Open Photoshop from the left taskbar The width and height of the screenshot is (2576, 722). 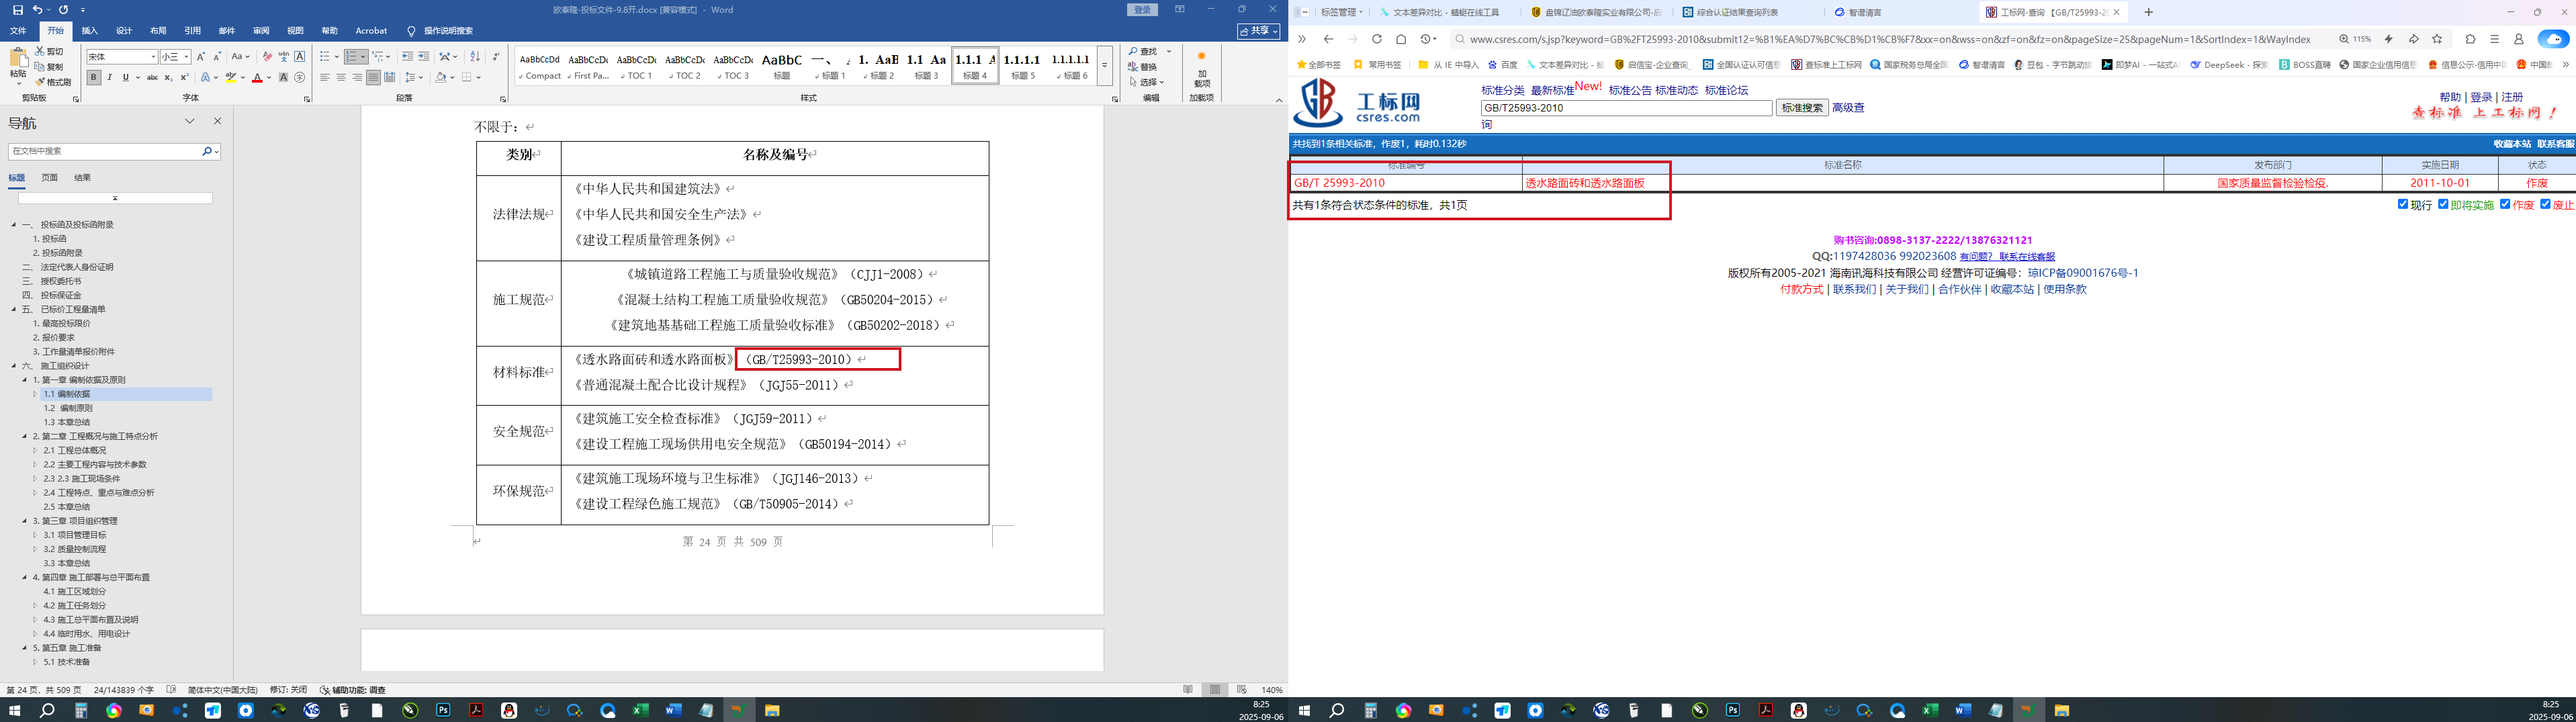(x=443, y=710)
